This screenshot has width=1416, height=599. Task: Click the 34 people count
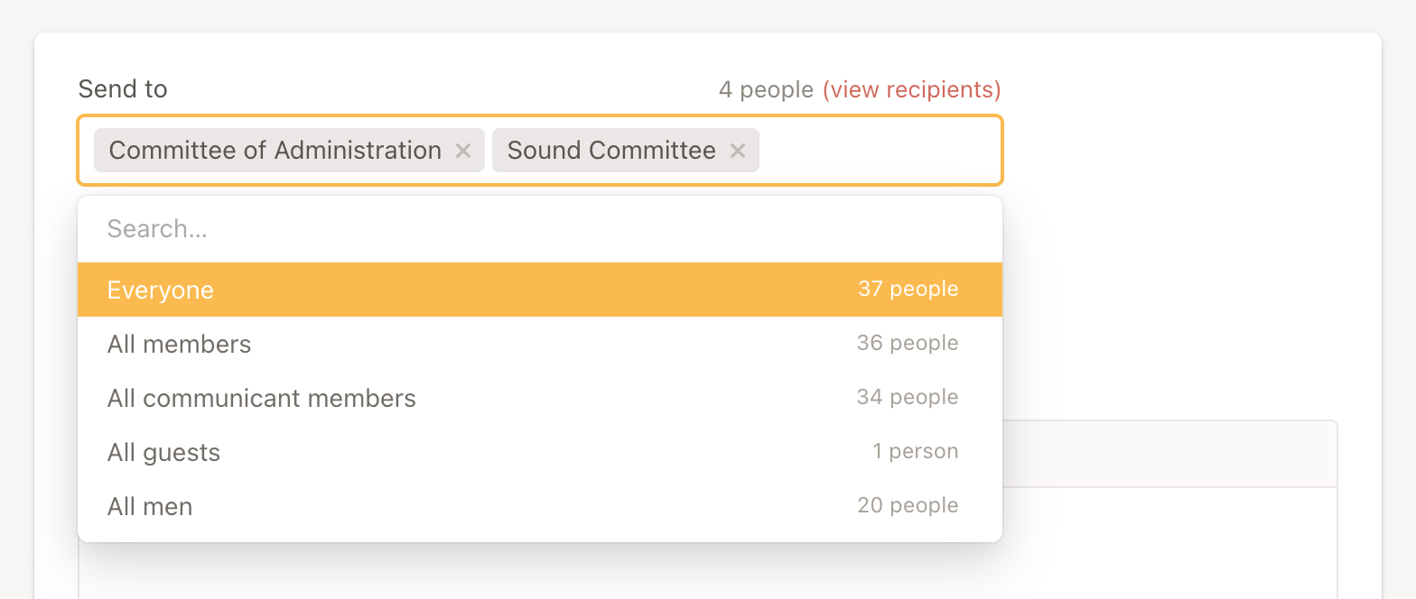pyautogui.click(x=908, y=398)
